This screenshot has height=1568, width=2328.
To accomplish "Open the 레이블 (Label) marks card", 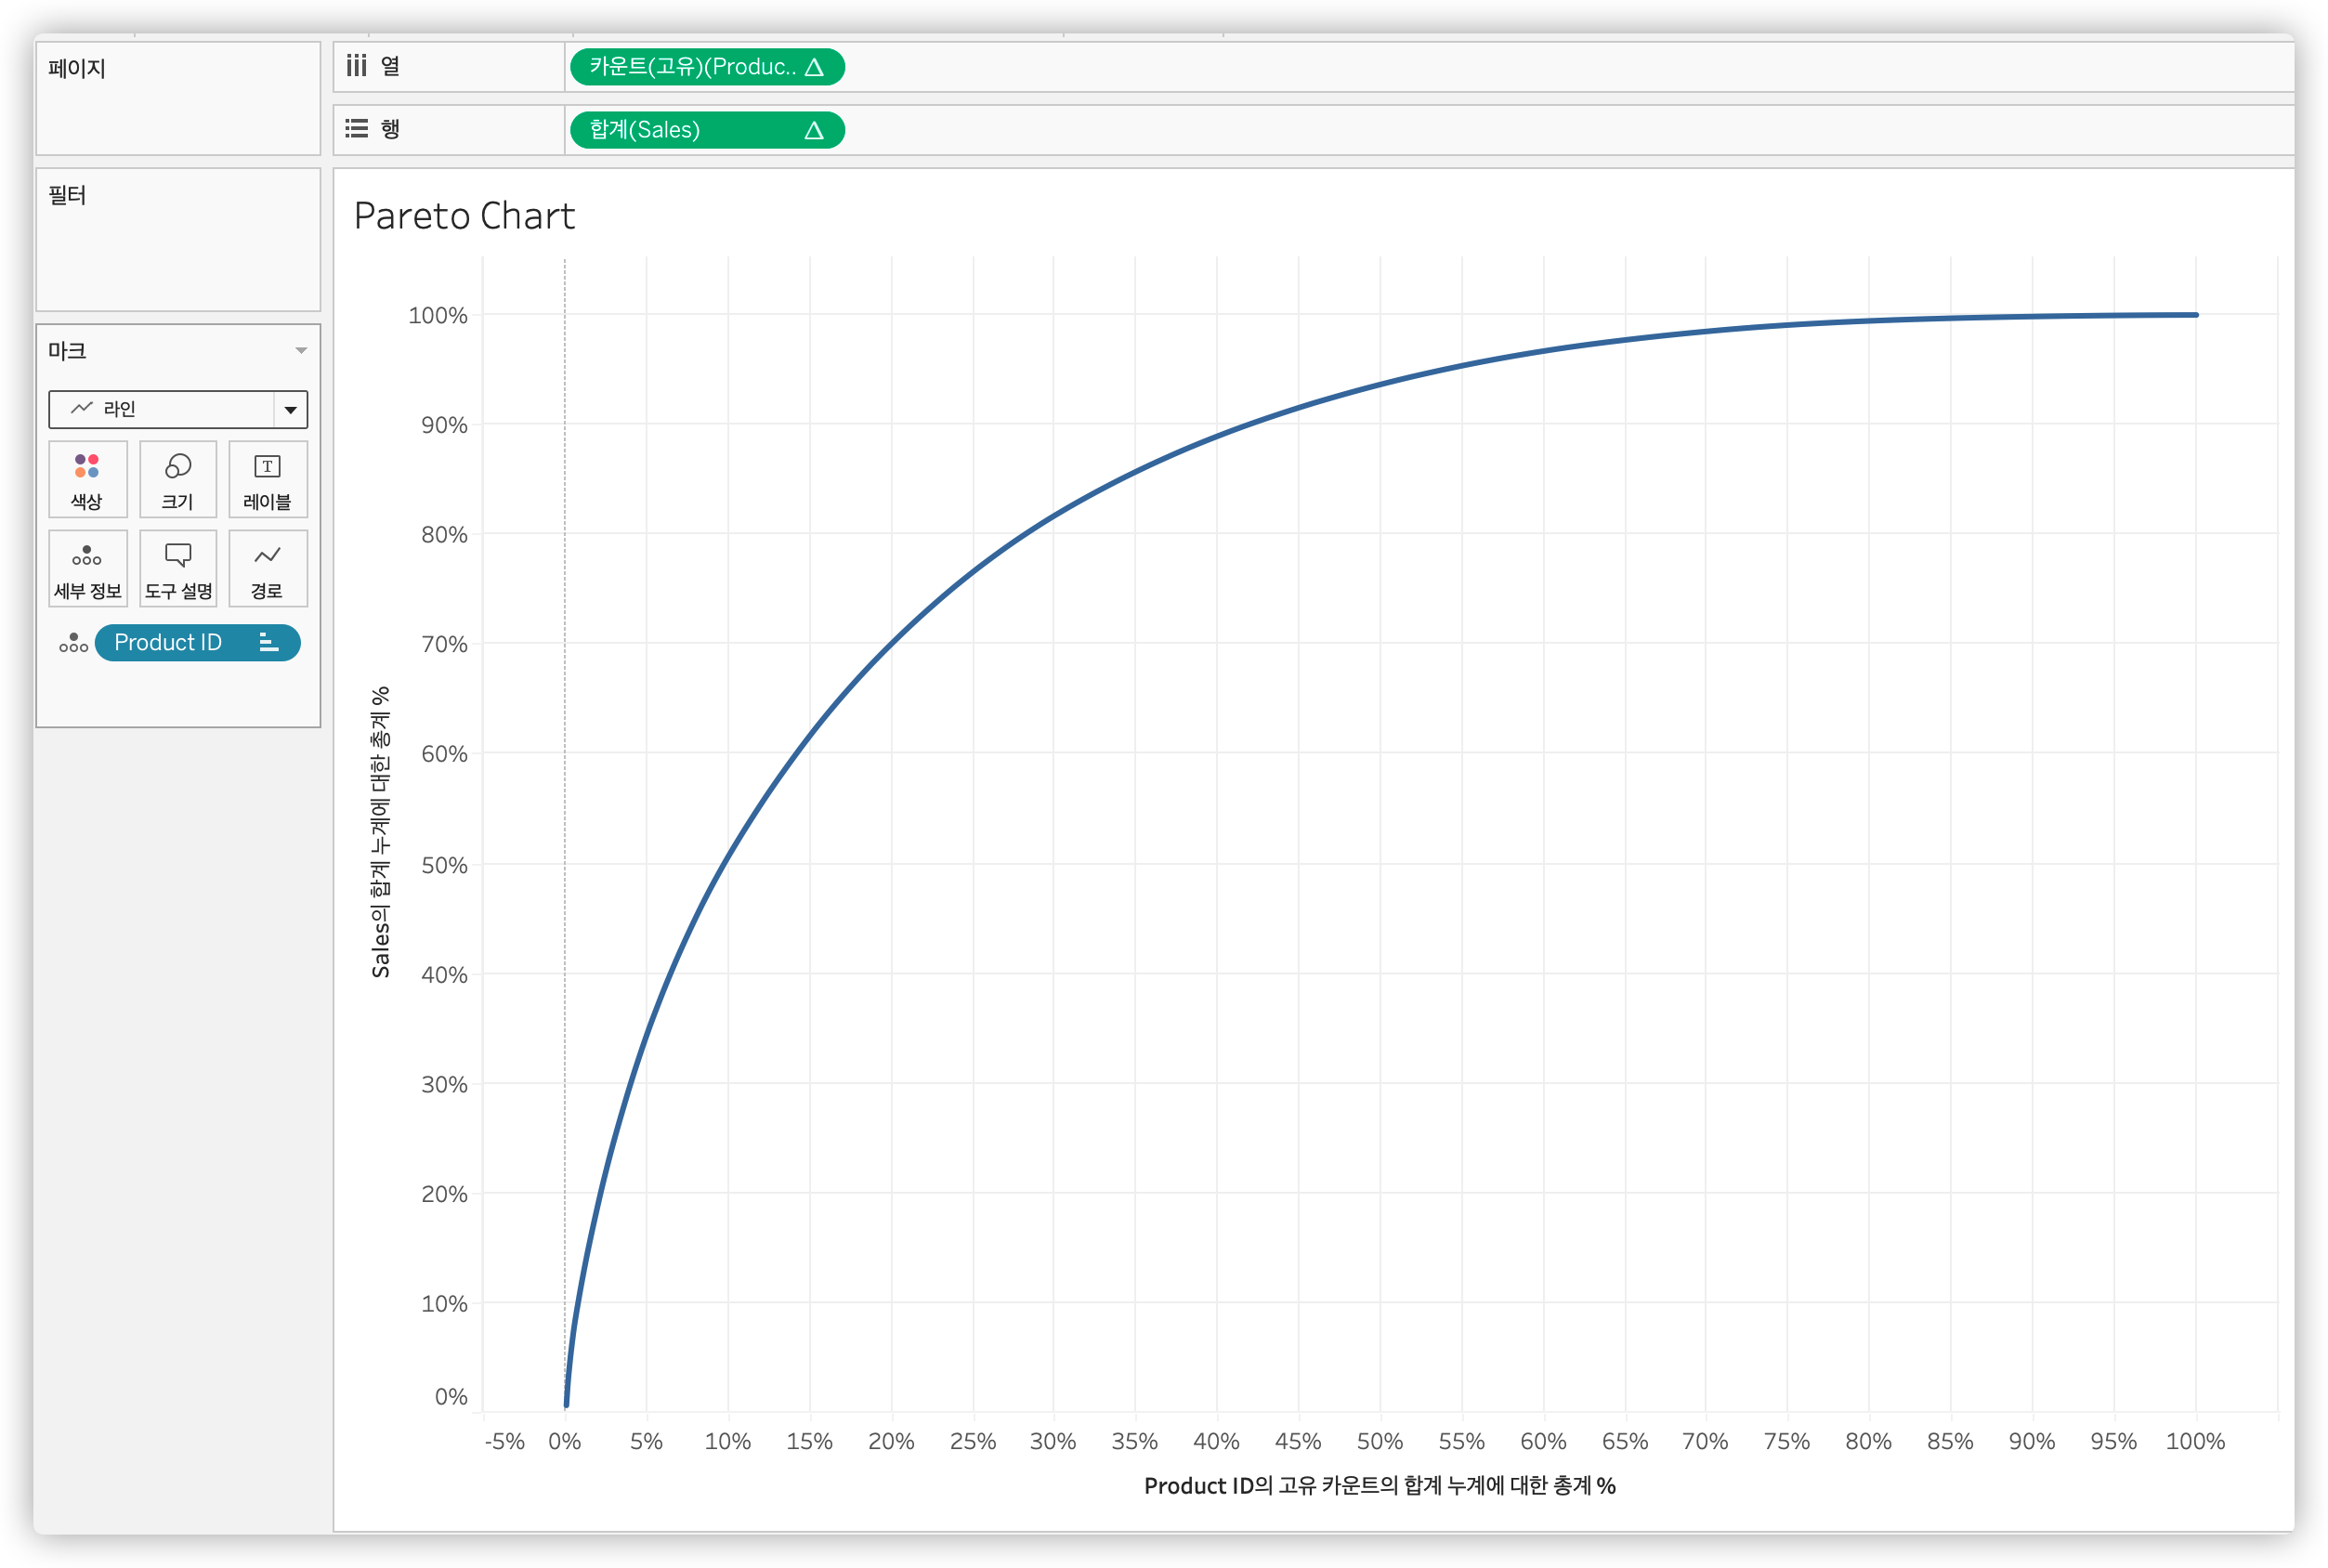I will click(267, 479).
